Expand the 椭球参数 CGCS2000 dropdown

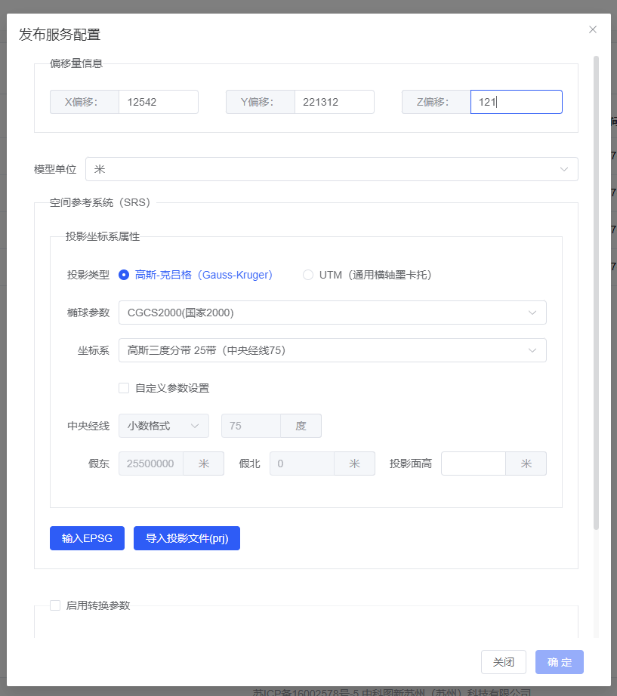click(x=332, y=313)
